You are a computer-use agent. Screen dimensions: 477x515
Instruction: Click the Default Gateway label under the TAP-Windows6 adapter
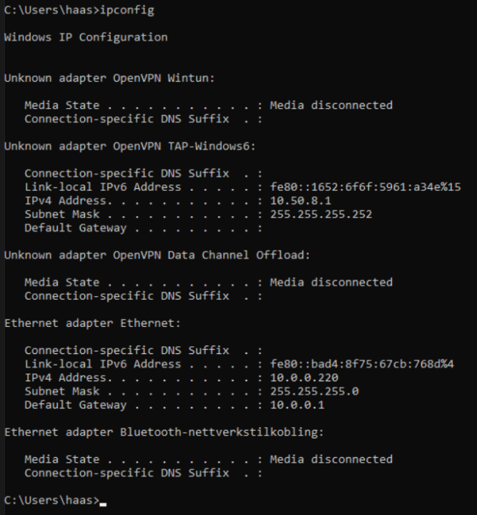click(x=75, y=228)
